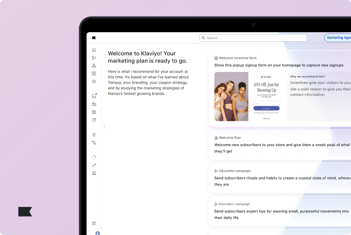Viewport: 351px width, 235px height.
Task: Click campaign icon on coastal state card
Action: tap(216, 171)
